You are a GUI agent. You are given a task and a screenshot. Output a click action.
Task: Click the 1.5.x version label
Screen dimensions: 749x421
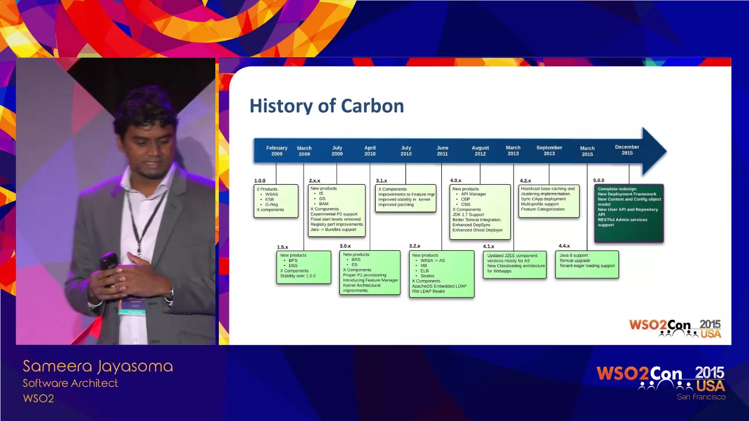pos(282,247)
